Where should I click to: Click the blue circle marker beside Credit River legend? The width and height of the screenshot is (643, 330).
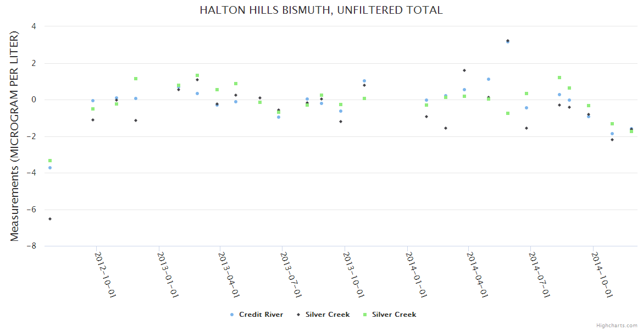(x=232, y=315)
